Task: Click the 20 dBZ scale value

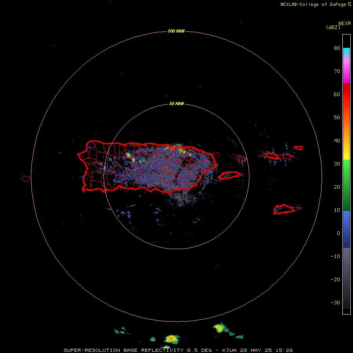Action: pos(337,187)
